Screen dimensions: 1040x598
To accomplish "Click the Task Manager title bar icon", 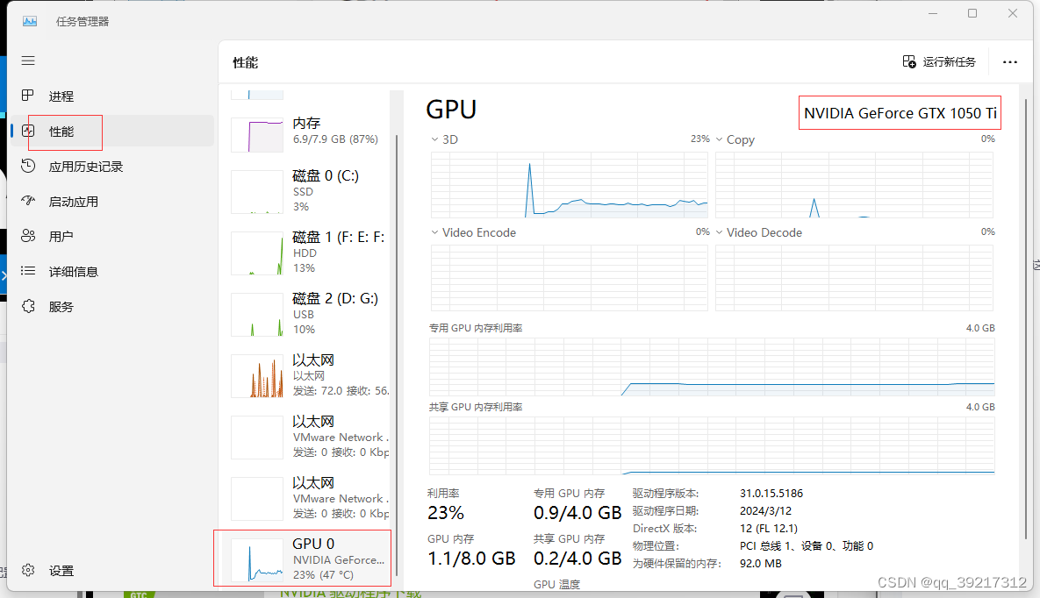I will pyautogui.click(x=30, y=21).
